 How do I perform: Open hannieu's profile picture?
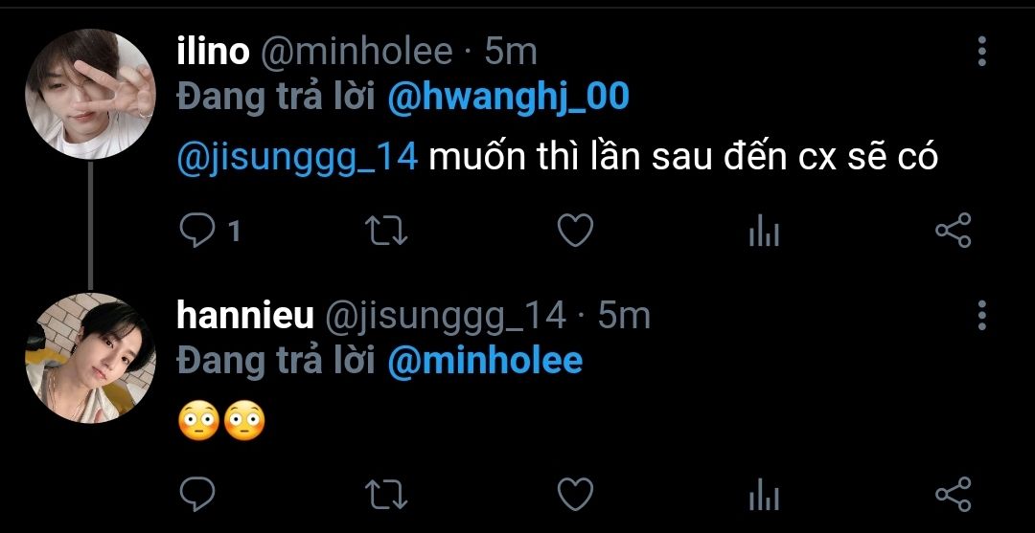click(x=89, y=357)
